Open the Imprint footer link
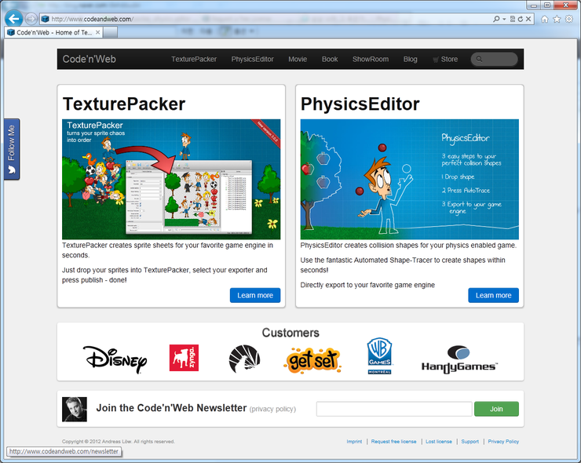 click(x=354, y=442)
